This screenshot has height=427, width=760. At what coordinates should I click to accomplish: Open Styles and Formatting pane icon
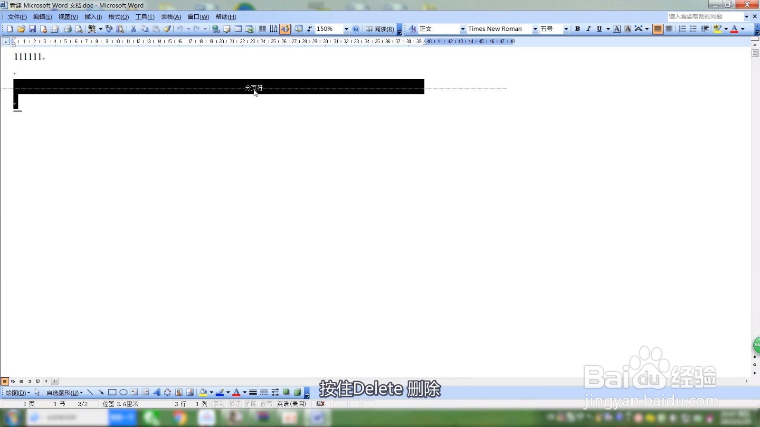(412, 29)
